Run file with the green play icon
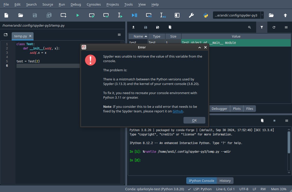 coord(78,15)
